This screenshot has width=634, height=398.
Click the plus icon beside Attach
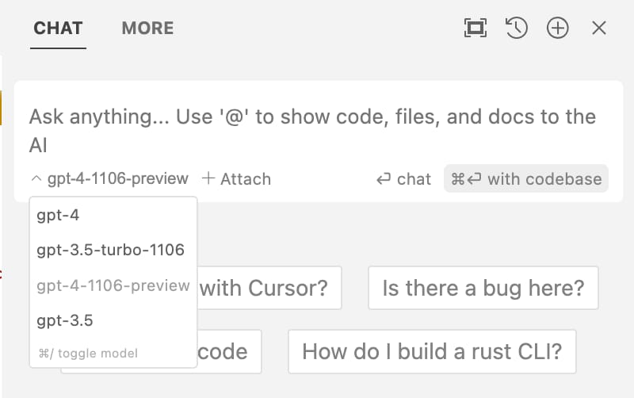click(x=208, y=178)
